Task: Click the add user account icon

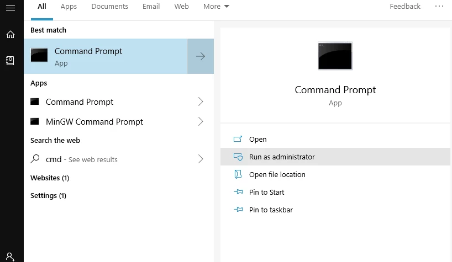Action: point(10,256)
